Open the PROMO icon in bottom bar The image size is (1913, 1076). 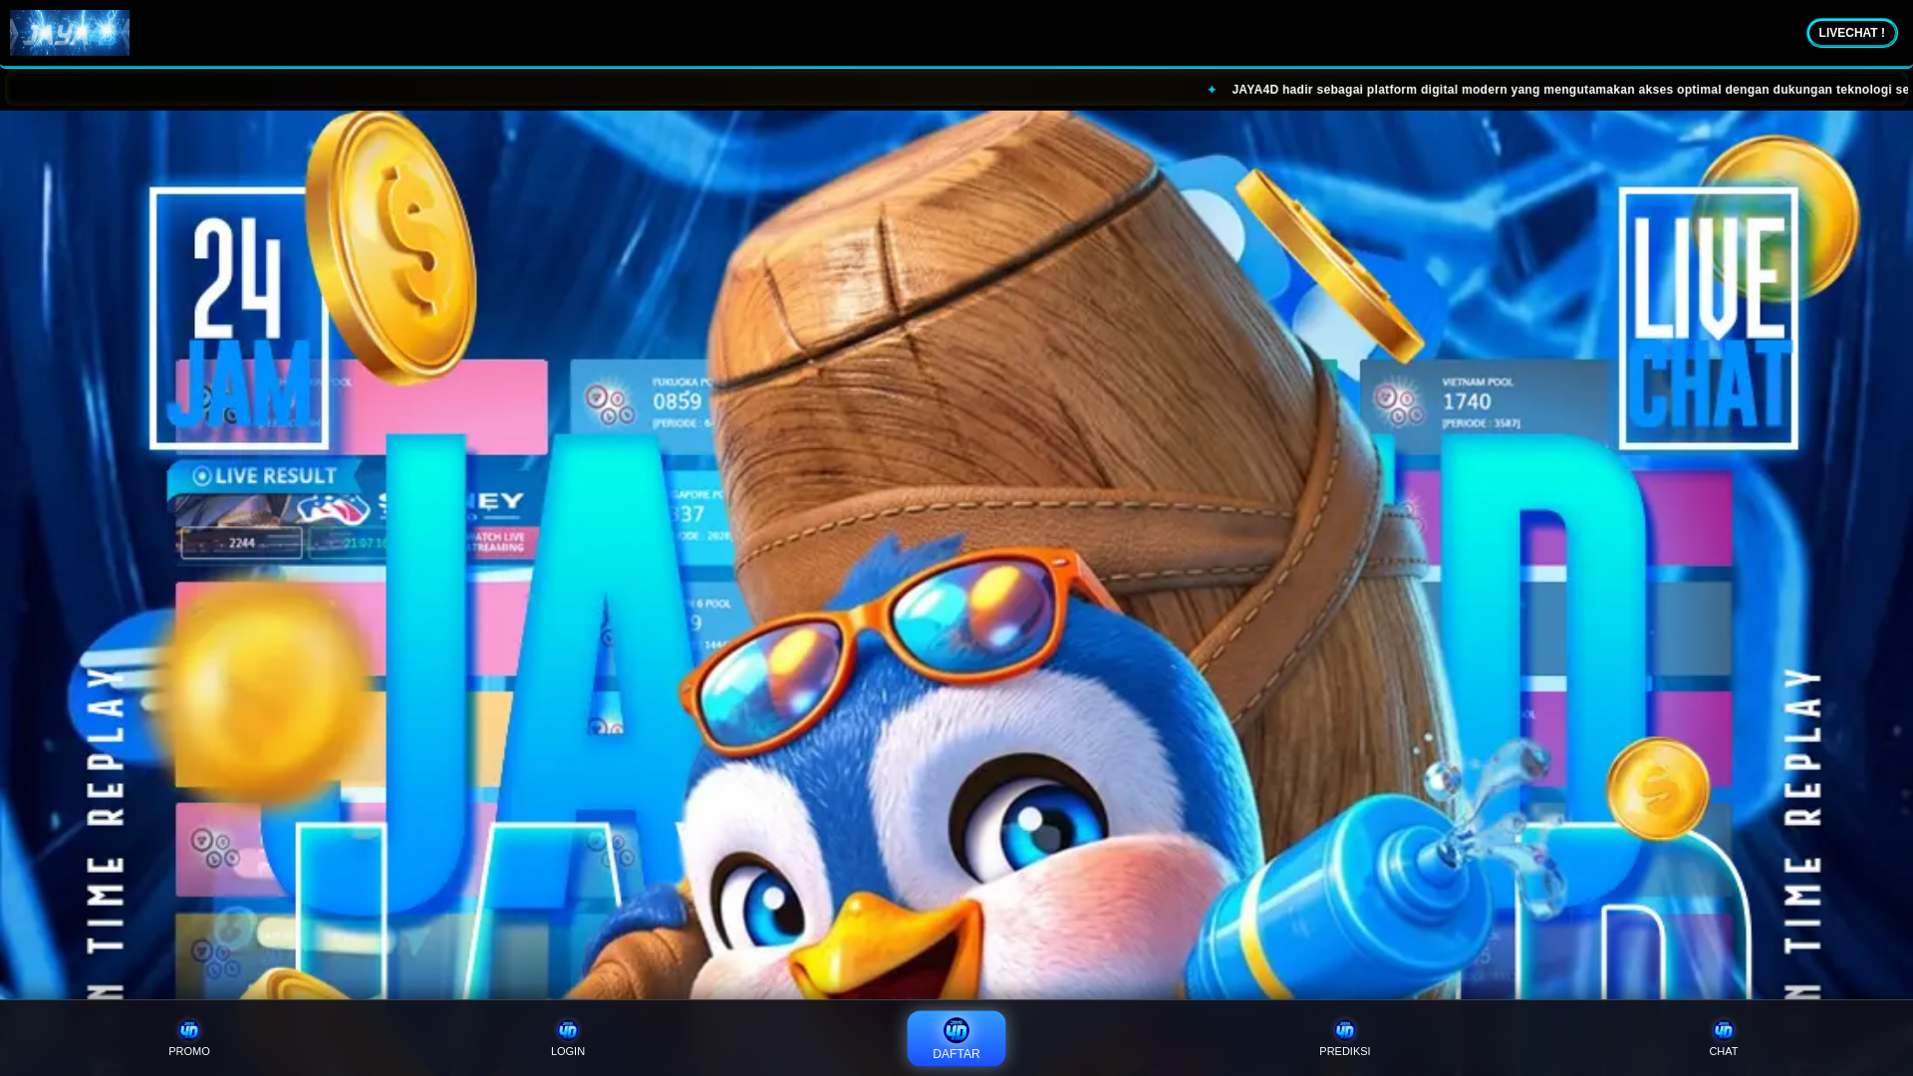(x=189, y=1031)
